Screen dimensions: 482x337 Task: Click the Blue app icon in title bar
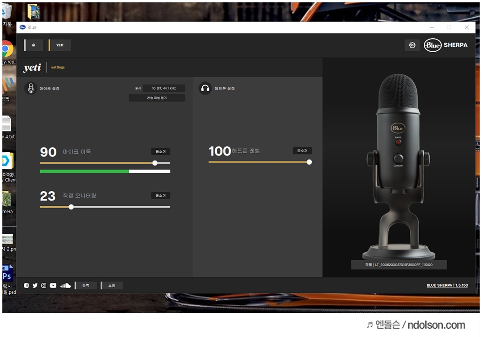22,27
